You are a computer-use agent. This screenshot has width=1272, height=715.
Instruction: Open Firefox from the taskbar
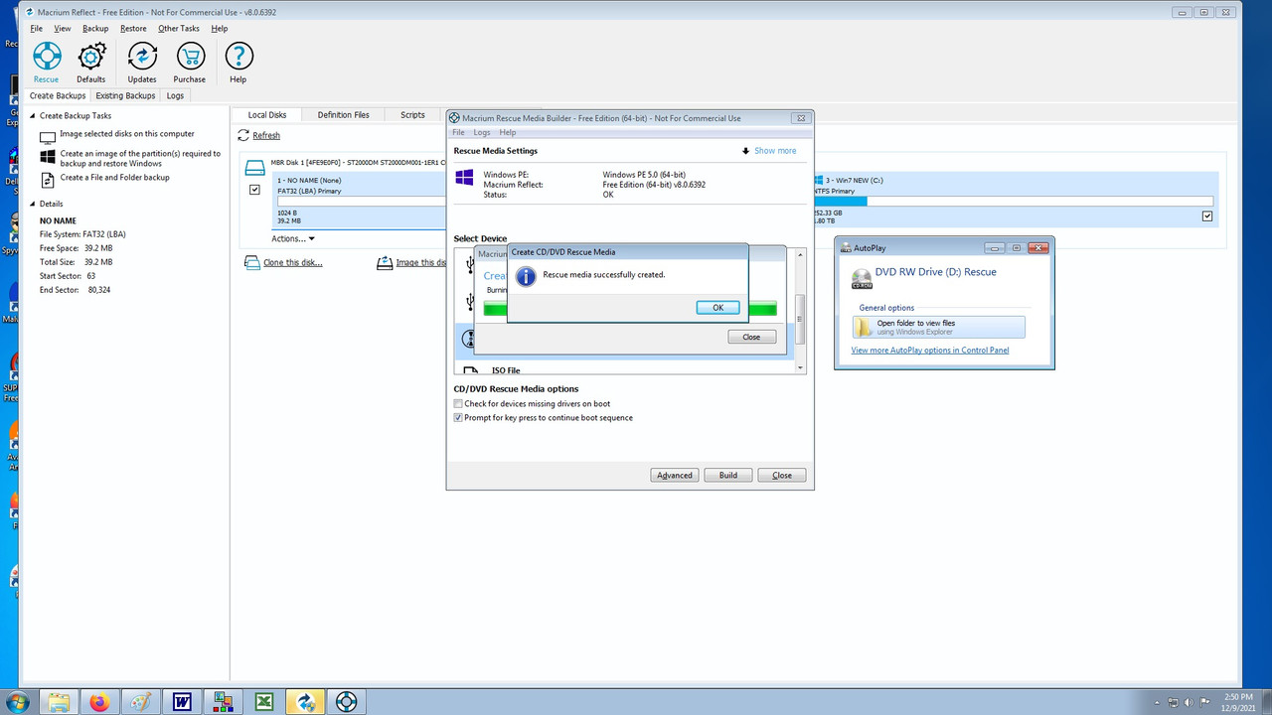(x=99, y=702)
